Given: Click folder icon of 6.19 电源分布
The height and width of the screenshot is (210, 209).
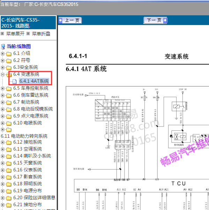Looking at the screenshot, I should coord(9,191).
